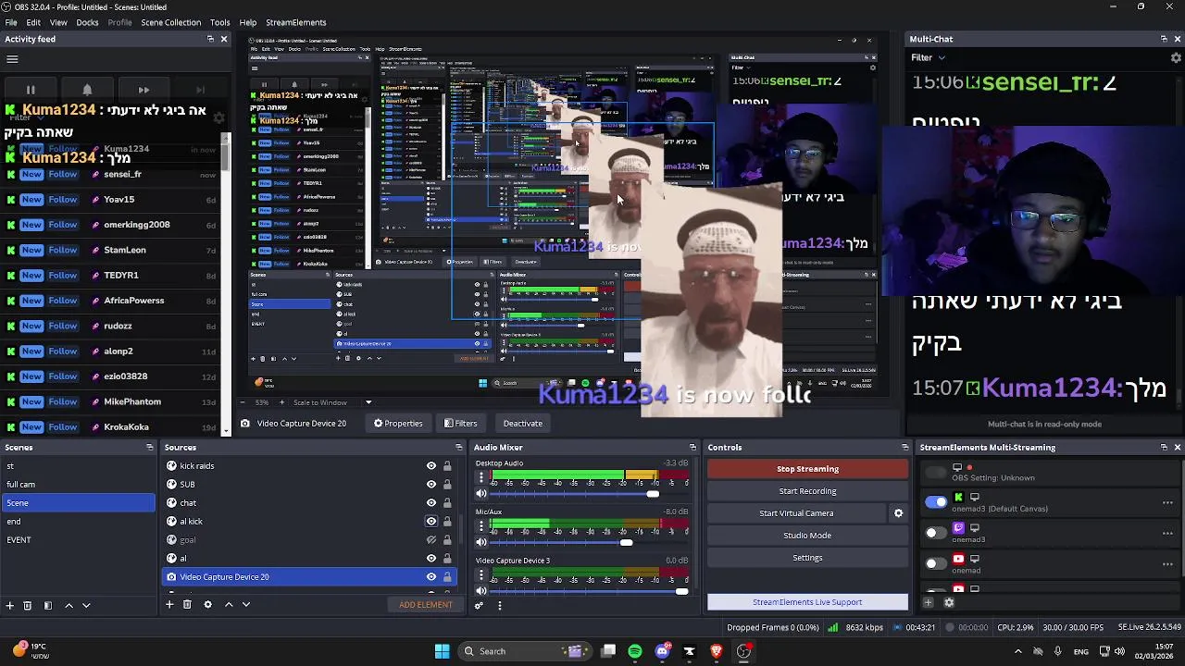Hide the al kick source
Image resolution: width=1185 pixels, height=666 pixels.
pos(430,522)
